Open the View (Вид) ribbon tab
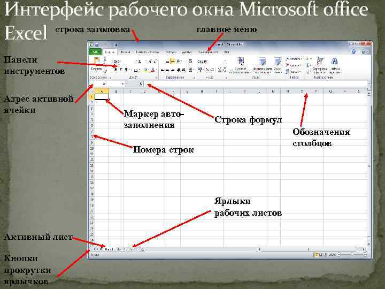The height and width of the screenshot is (289, 385). 227,52
